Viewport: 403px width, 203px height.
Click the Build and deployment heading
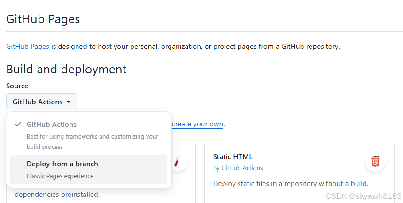pyautogui.click(x=66, y=69)
